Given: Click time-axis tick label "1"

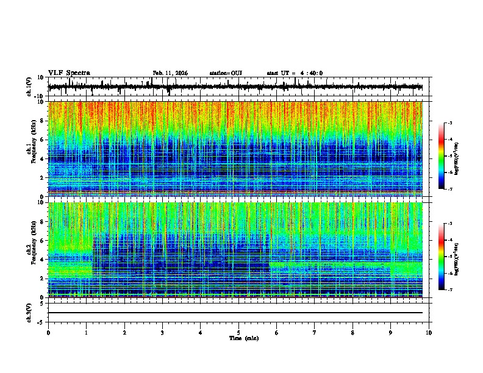Looking at the screenshot, I should (x=86, y=333).
